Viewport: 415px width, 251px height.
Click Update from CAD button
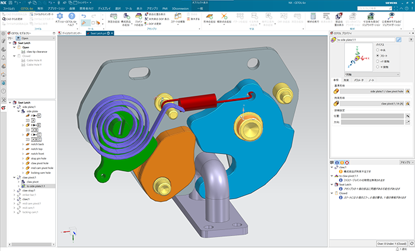click(x=12, y=19)
